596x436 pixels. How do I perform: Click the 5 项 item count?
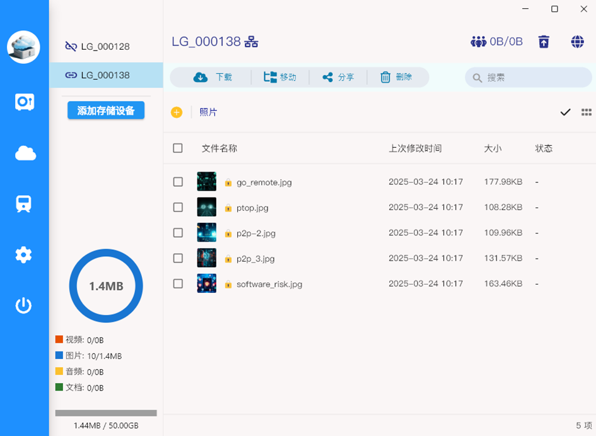[584, 425]
